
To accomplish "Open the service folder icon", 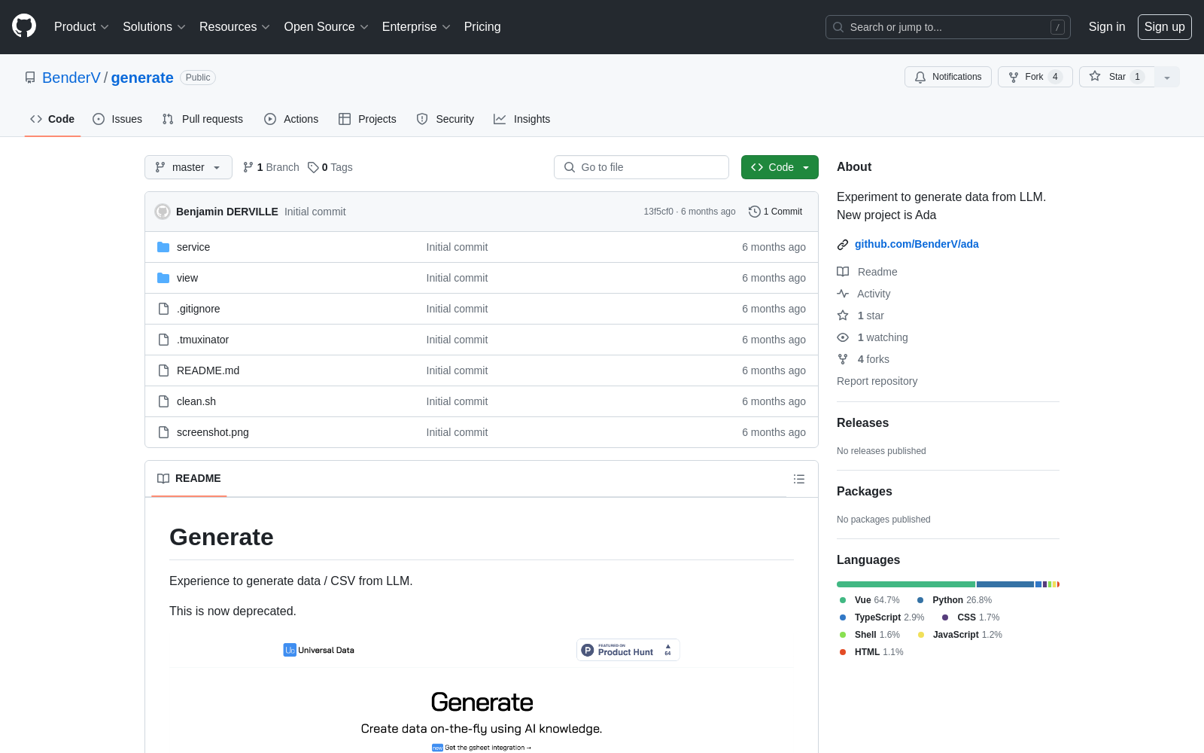I will tap(163, 247).
